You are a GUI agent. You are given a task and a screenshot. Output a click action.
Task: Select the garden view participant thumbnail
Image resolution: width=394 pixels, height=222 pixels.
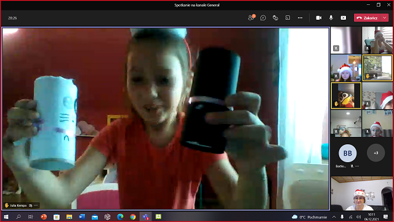377,68
